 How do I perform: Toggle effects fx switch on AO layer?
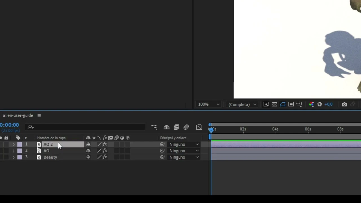tap(105, 151)
